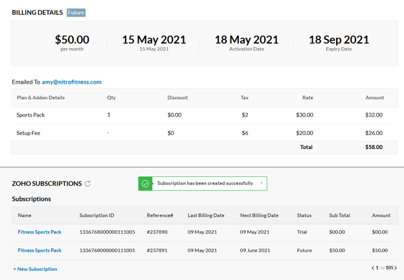Click the Last Billing Date column header
This screenshot has width=404, height=280.
206,215
